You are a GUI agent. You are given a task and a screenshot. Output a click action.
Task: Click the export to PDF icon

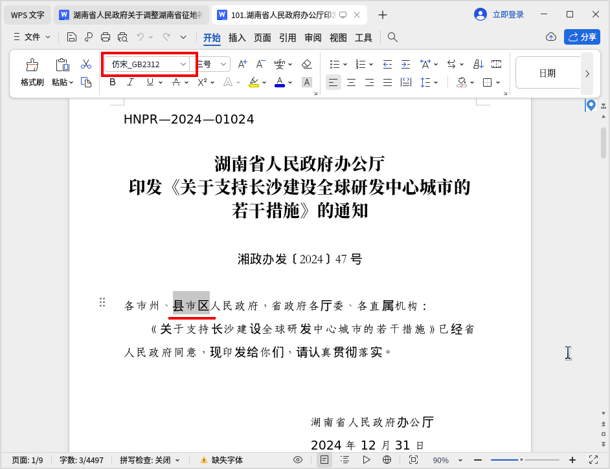click(89, 38)
